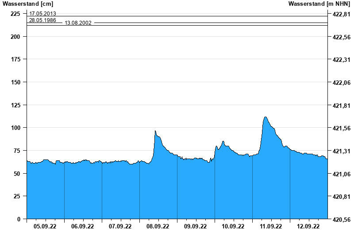Click the 225 cm axis value

tap(15, 14)
